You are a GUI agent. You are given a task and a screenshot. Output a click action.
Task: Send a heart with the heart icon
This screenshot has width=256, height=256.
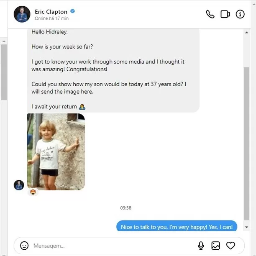(x=230, y=246)
